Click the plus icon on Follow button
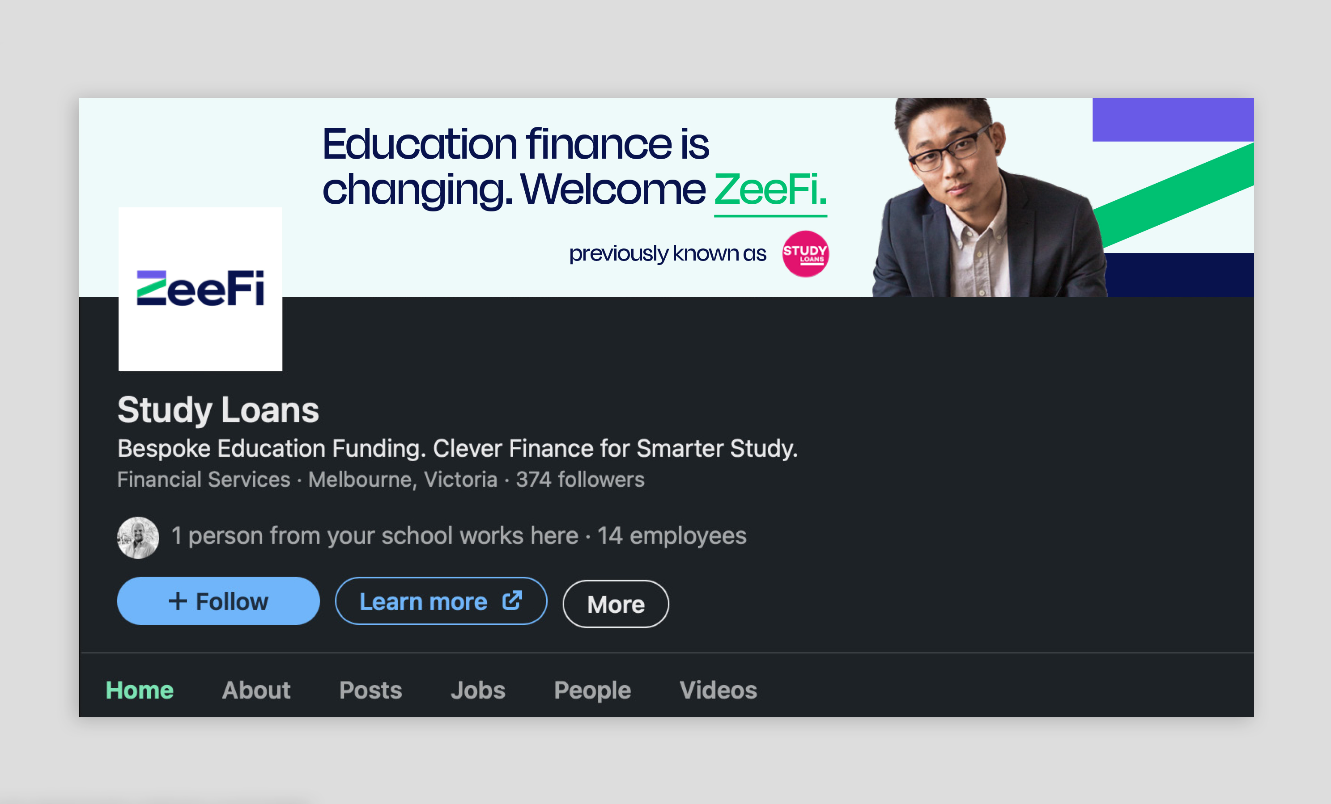 [x=178, y=601]
